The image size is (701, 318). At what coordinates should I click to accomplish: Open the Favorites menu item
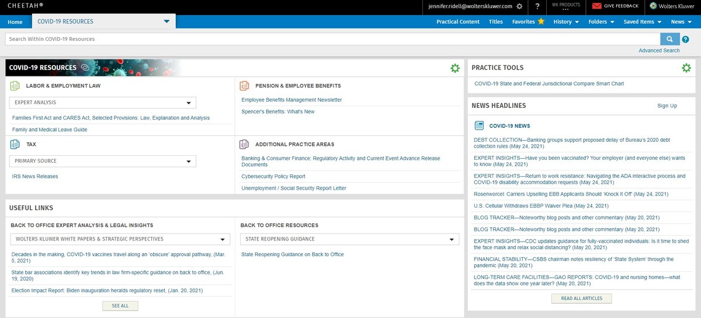coord(523,22)
